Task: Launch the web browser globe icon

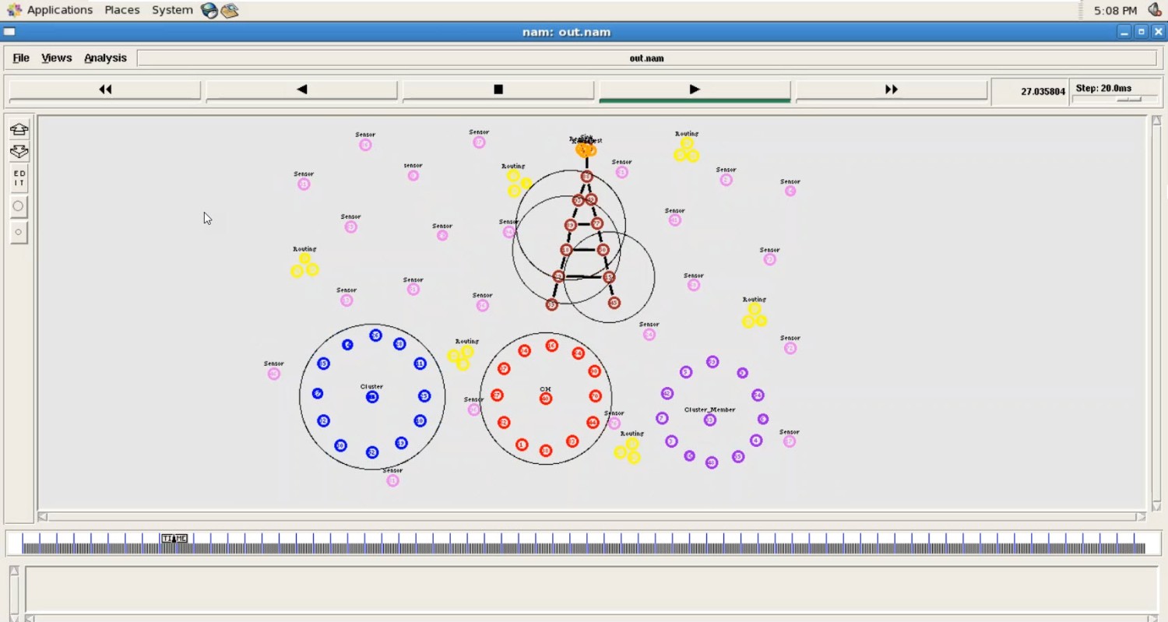Action: pos(209,10)
